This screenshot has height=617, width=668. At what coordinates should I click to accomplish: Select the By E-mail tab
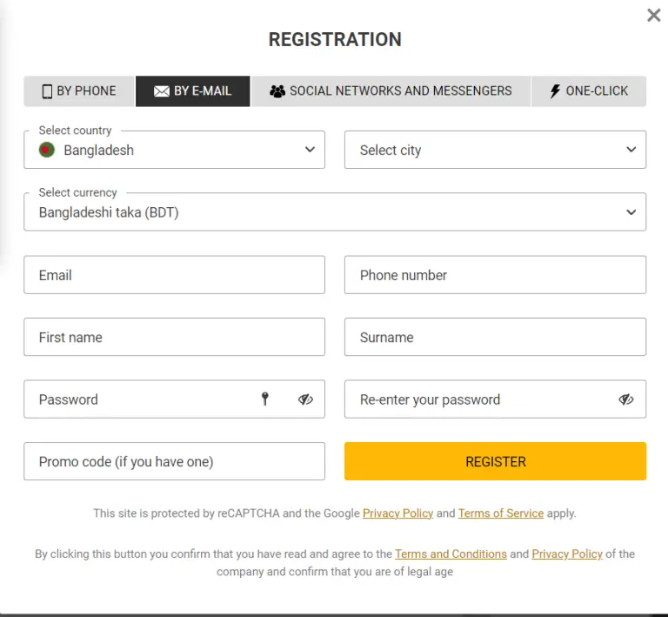pos(193,91)
